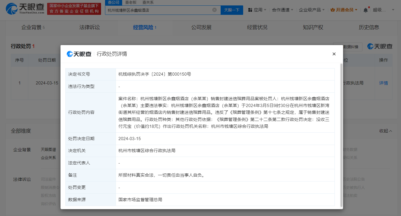Switch to the 查老板 tab
Screen dimensions: 401x216
tap(131, 2)
